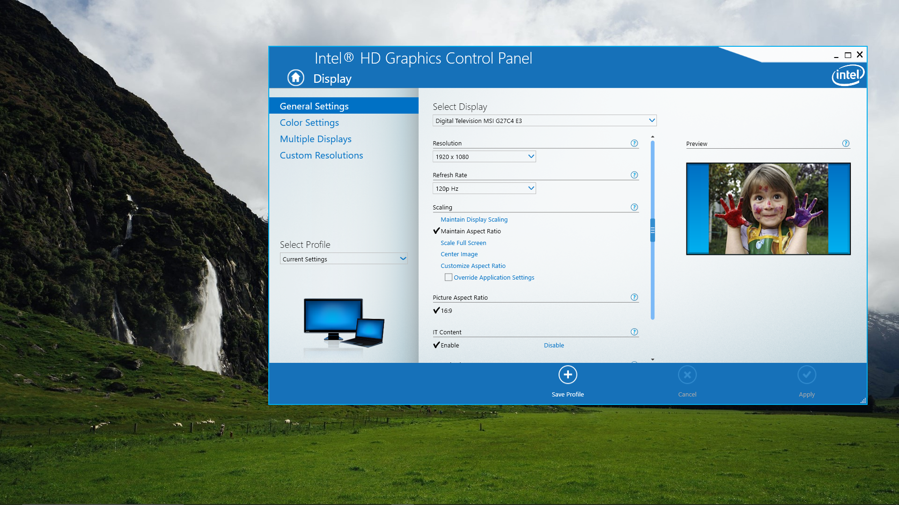This screenshot has height=505, width=899.
Task: Maximize the Intel Control Panel window
Action: 847,55
